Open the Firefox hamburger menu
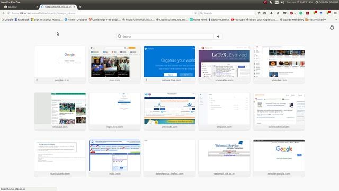This screenshot has width=339, height=191. pyautogui.click(x=335, y=13)
